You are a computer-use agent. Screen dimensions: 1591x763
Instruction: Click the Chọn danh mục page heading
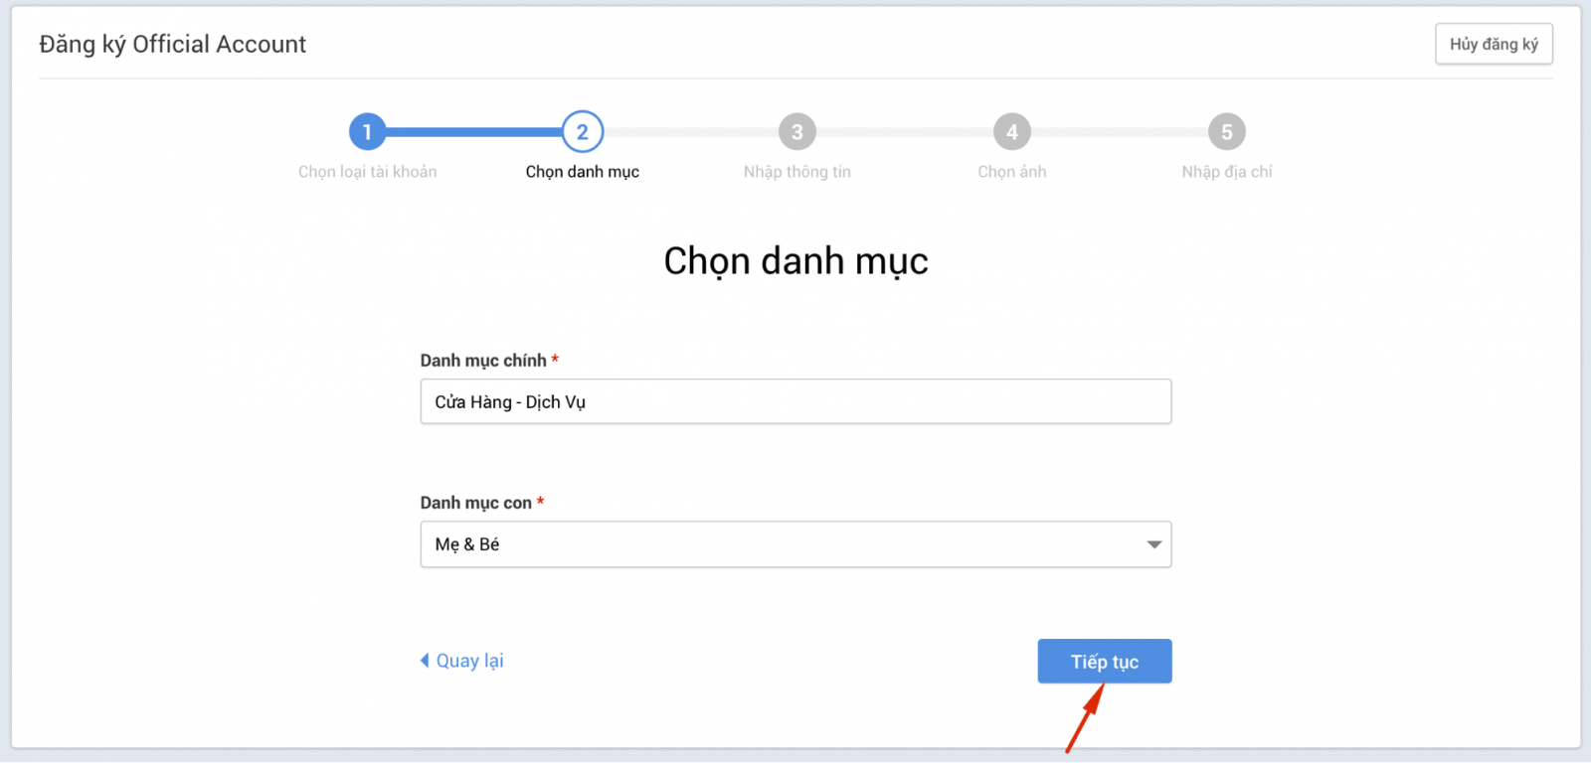(795, 261)
